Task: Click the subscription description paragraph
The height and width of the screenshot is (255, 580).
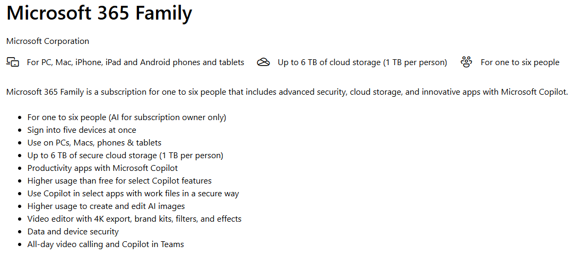Action: (287, 92)
